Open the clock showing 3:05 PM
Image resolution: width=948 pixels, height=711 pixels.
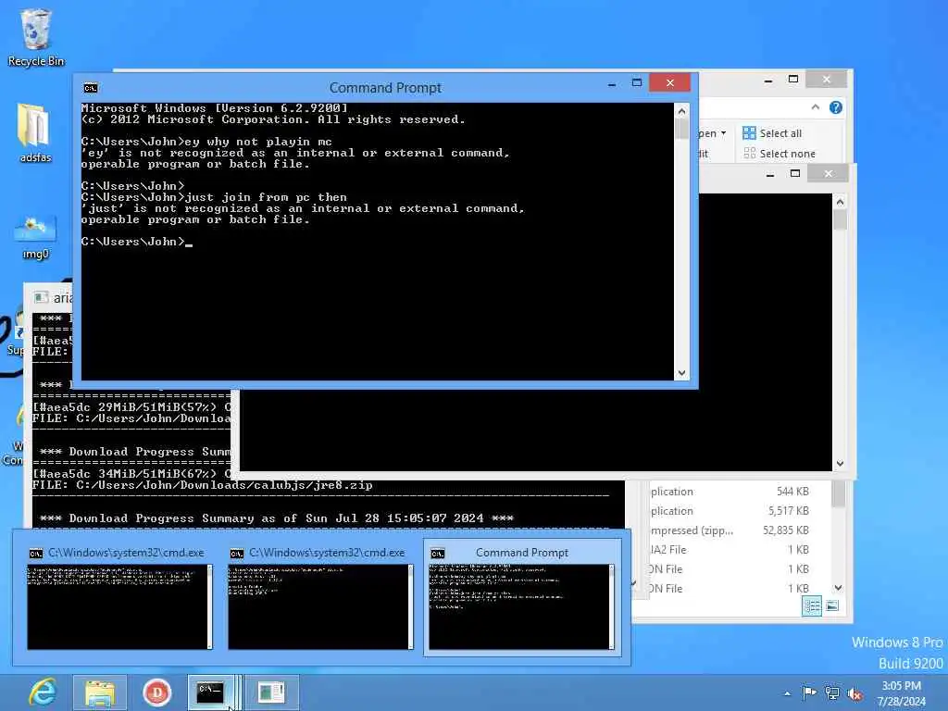click(x=901, y=693)
